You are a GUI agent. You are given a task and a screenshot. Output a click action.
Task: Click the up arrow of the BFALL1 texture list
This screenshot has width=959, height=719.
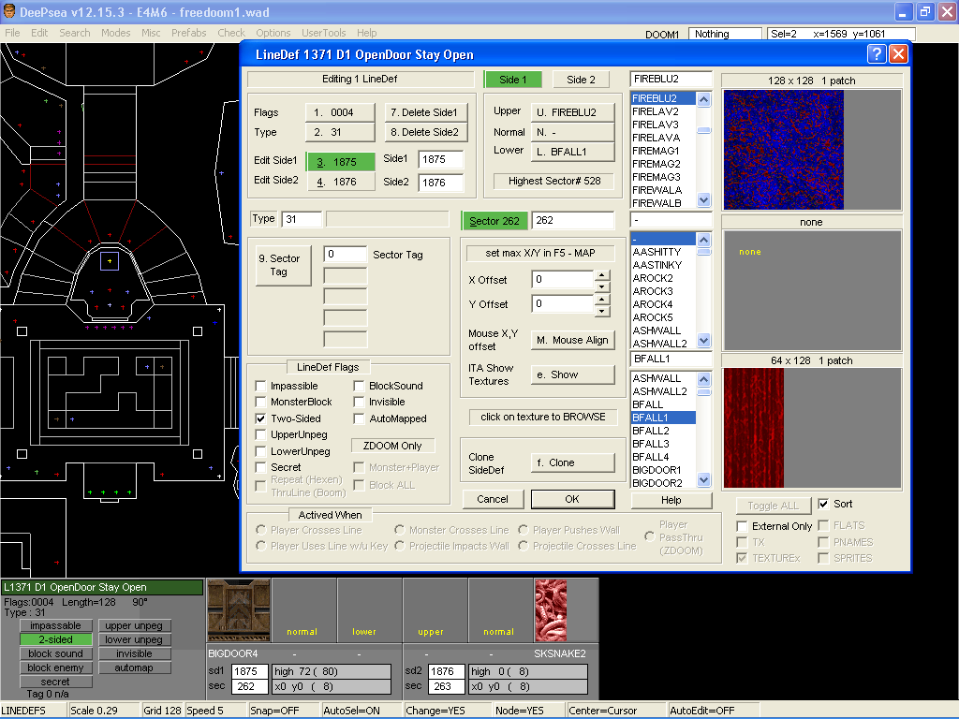tap(704, 379)
